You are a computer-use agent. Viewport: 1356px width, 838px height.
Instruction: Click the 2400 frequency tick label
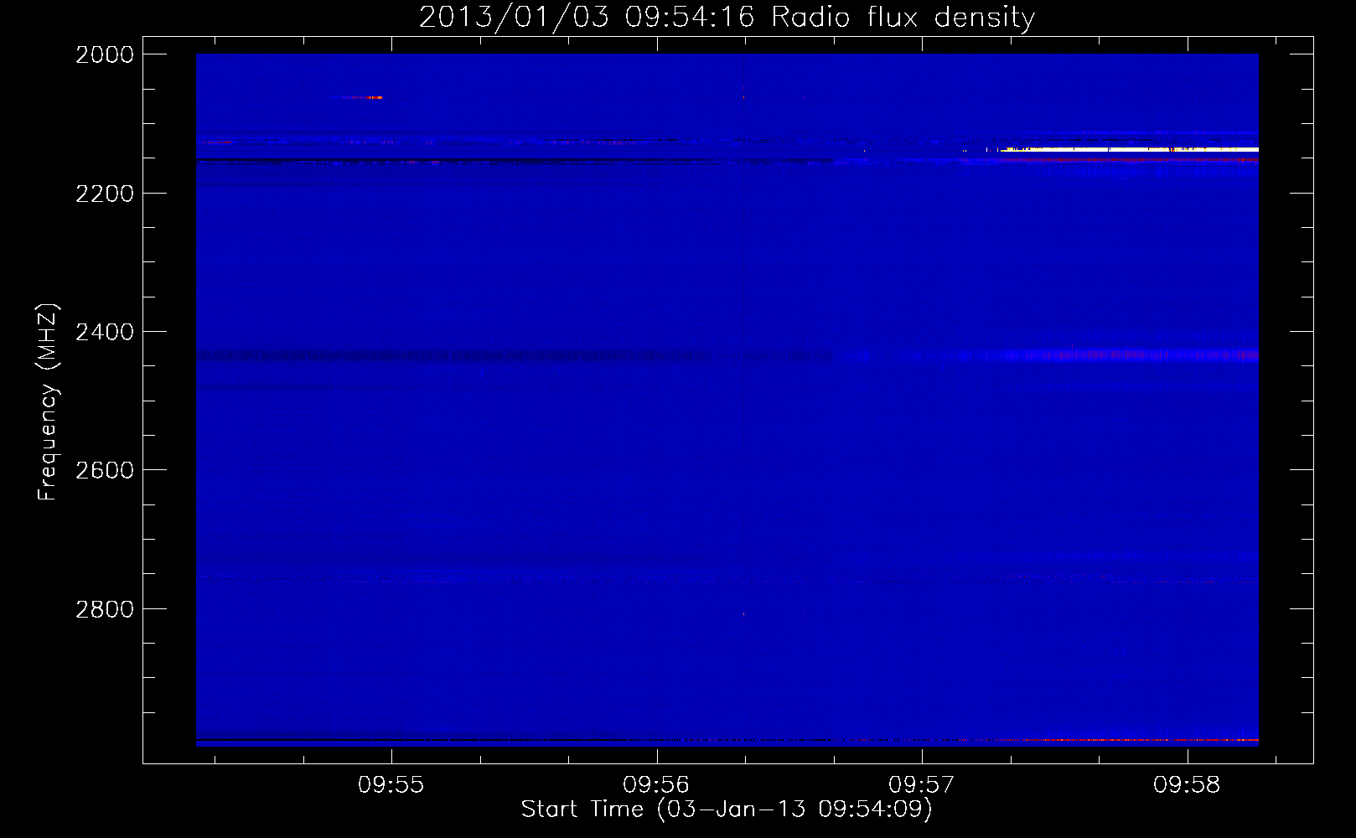(x=105, y=332)
